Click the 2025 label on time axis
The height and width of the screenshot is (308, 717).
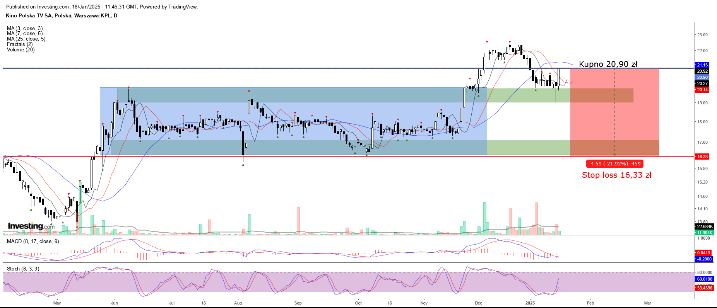coord(530,303)
